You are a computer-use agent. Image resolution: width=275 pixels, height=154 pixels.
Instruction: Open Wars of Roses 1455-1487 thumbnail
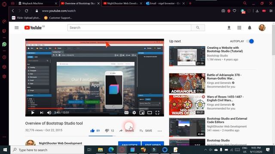(187, 105)
